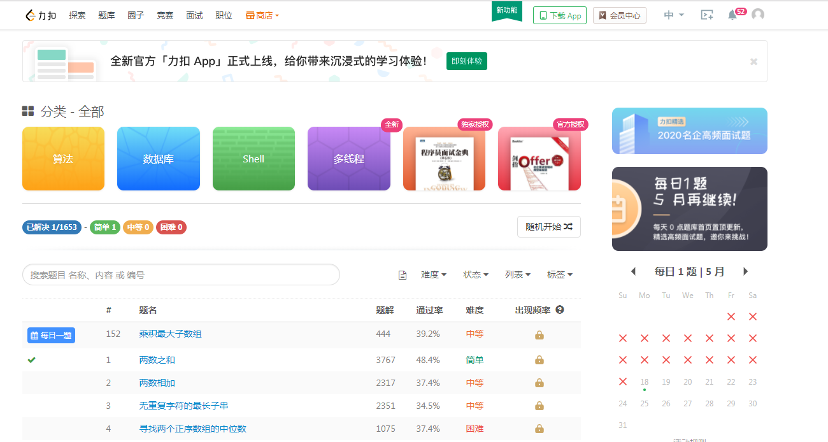Open the 商店 dropdown menu

pyautogui.click(x=262, y=15)
